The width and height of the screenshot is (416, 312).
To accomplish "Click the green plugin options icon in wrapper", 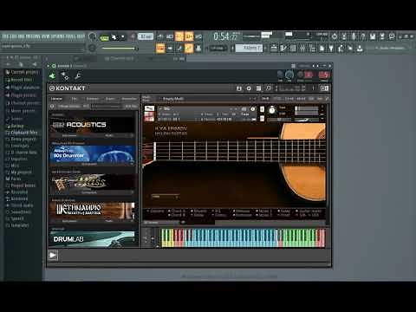I will coord(52,76).
